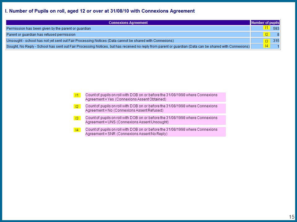Click the Connexions Agreement column header
297x222 pixels.
pos(128,23)
